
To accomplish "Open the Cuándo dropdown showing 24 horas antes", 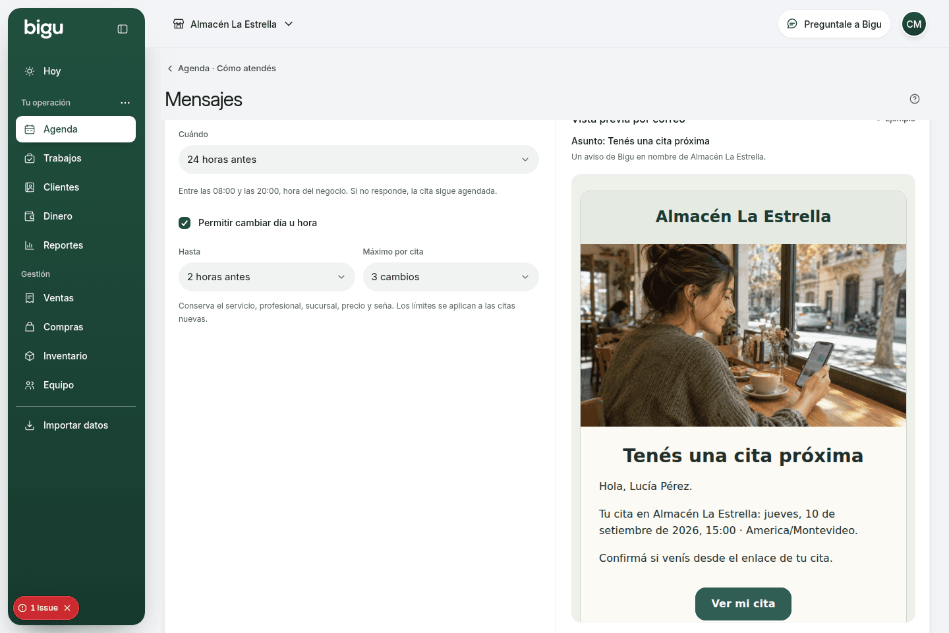I will (359, 160).
